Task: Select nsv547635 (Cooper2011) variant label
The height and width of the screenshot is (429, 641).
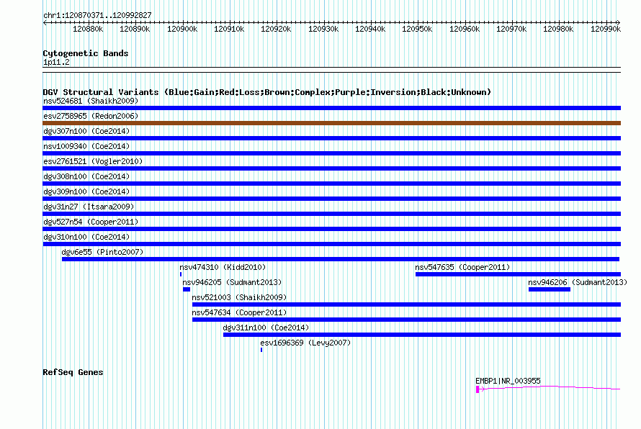Action: point(463,267)
